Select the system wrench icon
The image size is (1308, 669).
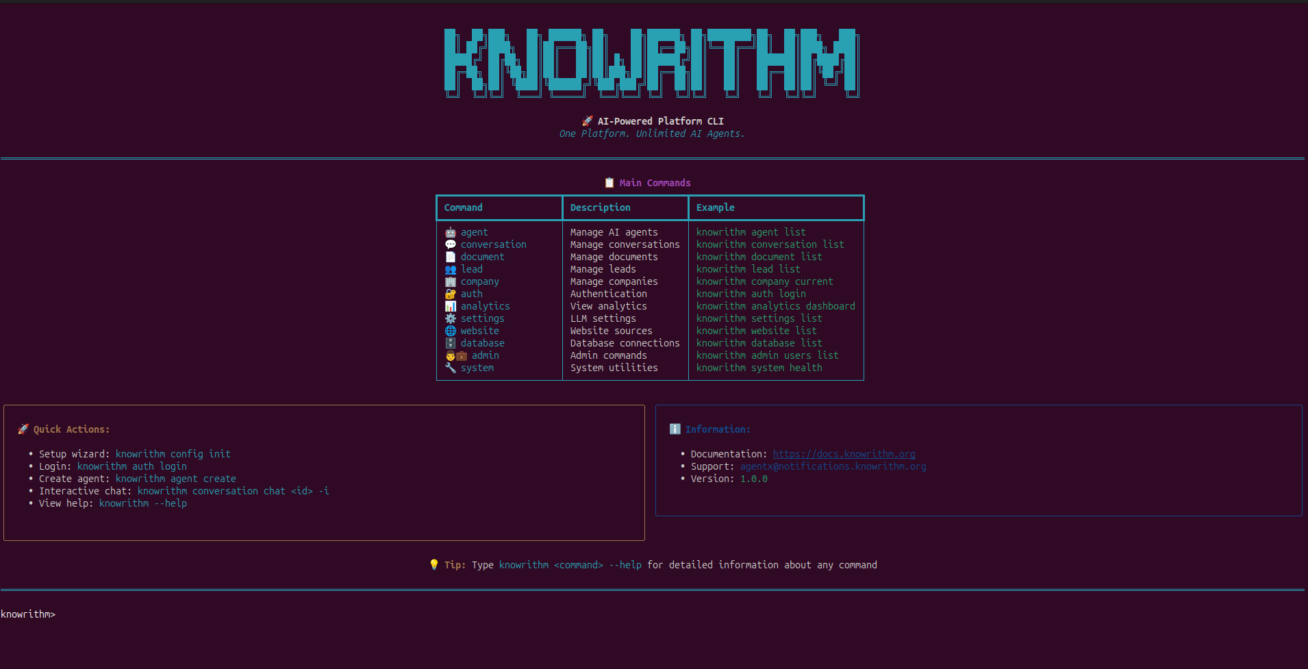[x=451, y=368]
